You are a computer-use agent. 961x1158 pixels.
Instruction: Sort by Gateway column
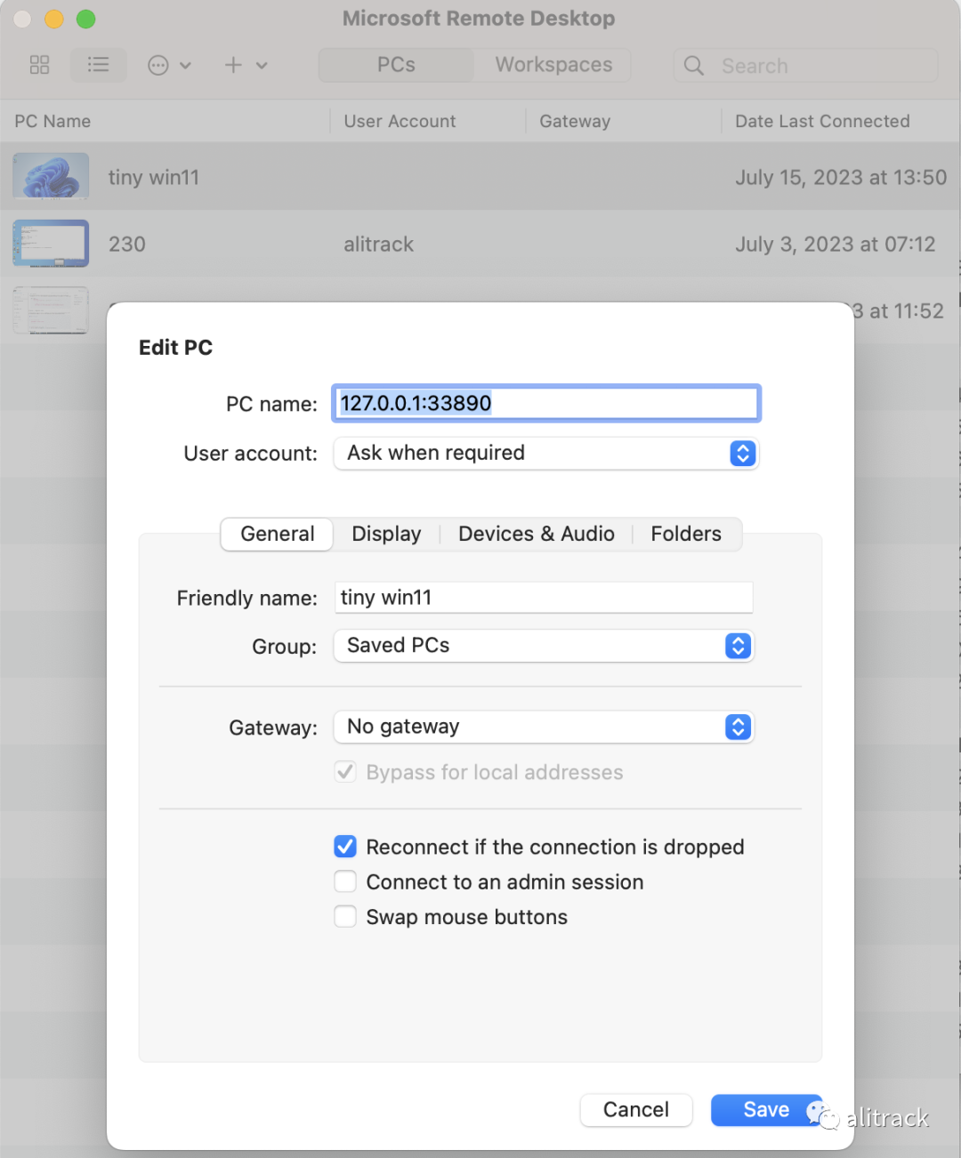tap(575, 121)
